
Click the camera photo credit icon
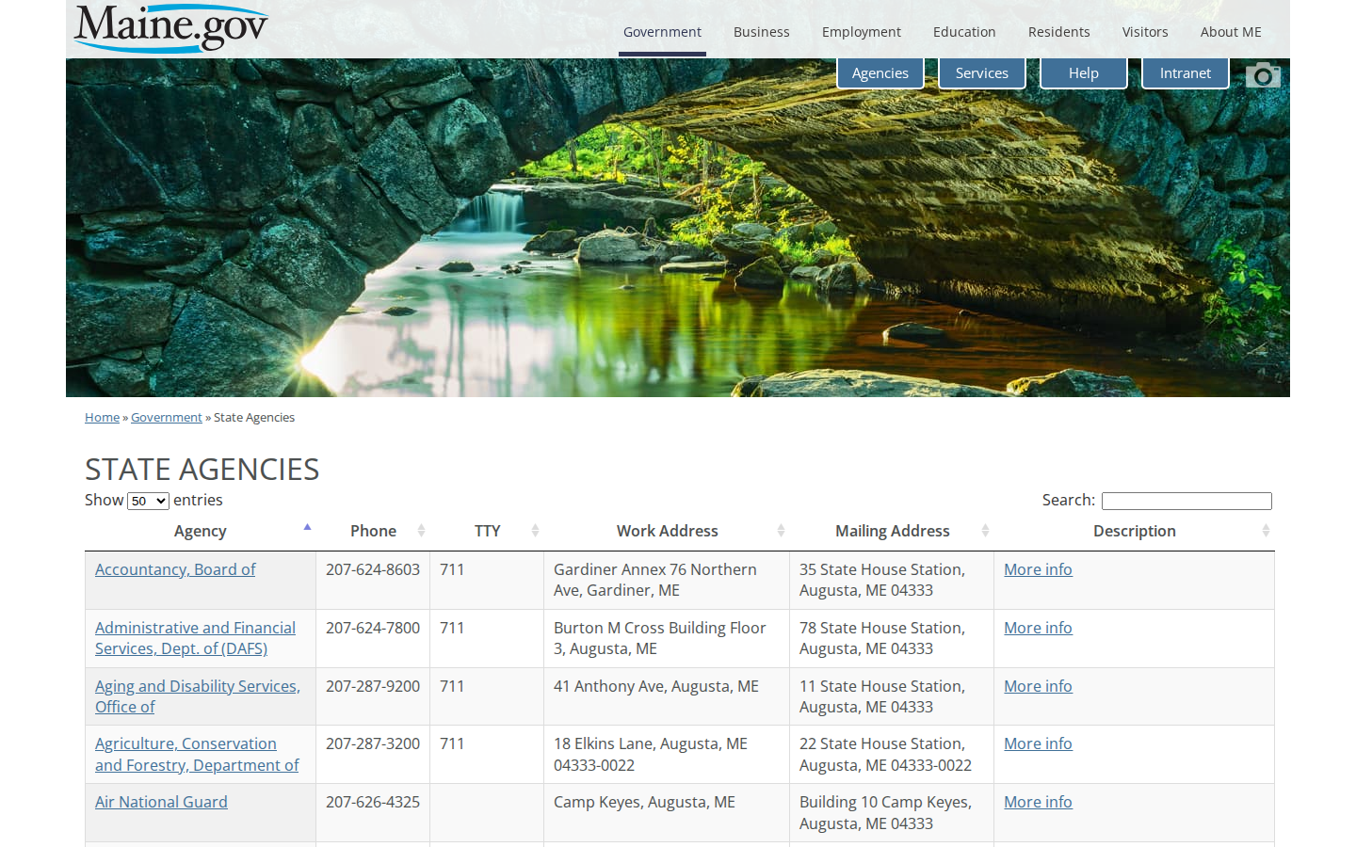1263,75
